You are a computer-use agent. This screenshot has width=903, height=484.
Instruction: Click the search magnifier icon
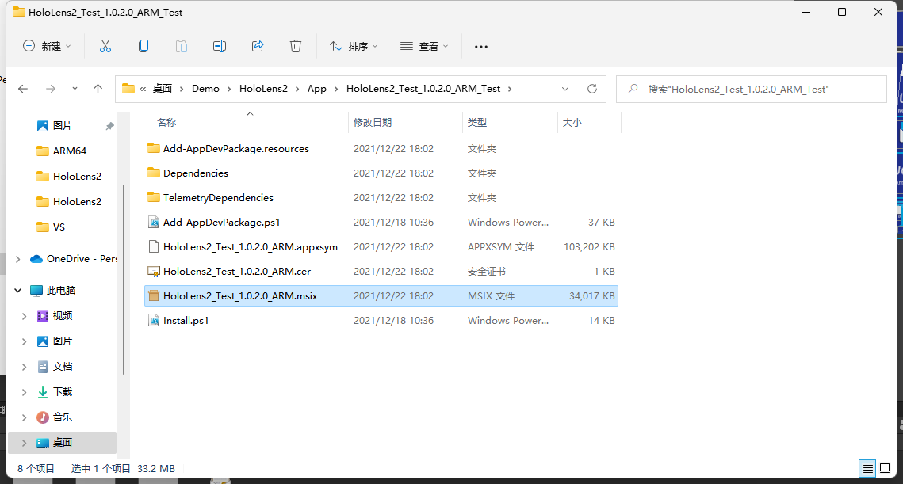click(x=633, y=89)
